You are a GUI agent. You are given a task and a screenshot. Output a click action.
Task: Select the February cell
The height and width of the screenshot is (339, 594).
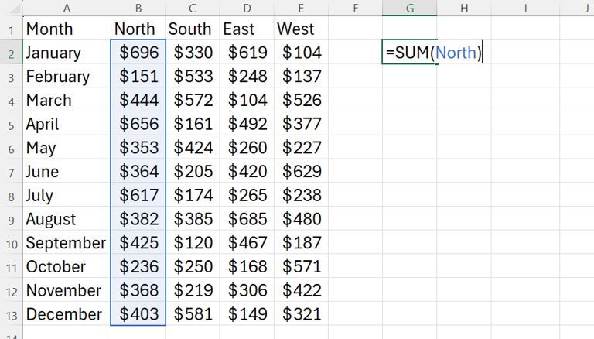coord(67,76)
